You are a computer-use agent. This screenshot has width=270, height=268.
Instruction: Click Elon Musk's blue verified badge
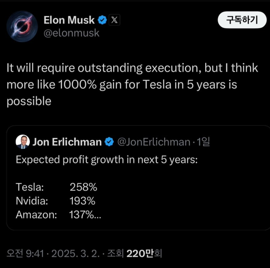tap(102, 20)
